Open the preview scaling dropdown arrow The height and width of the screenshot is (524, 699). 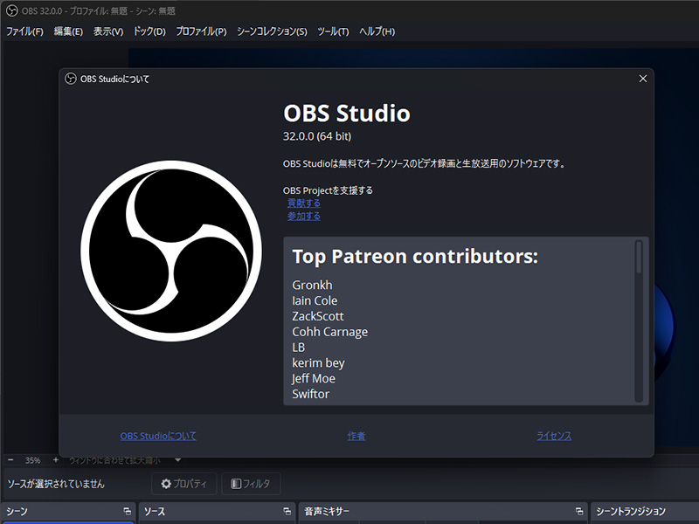point(177,460)
